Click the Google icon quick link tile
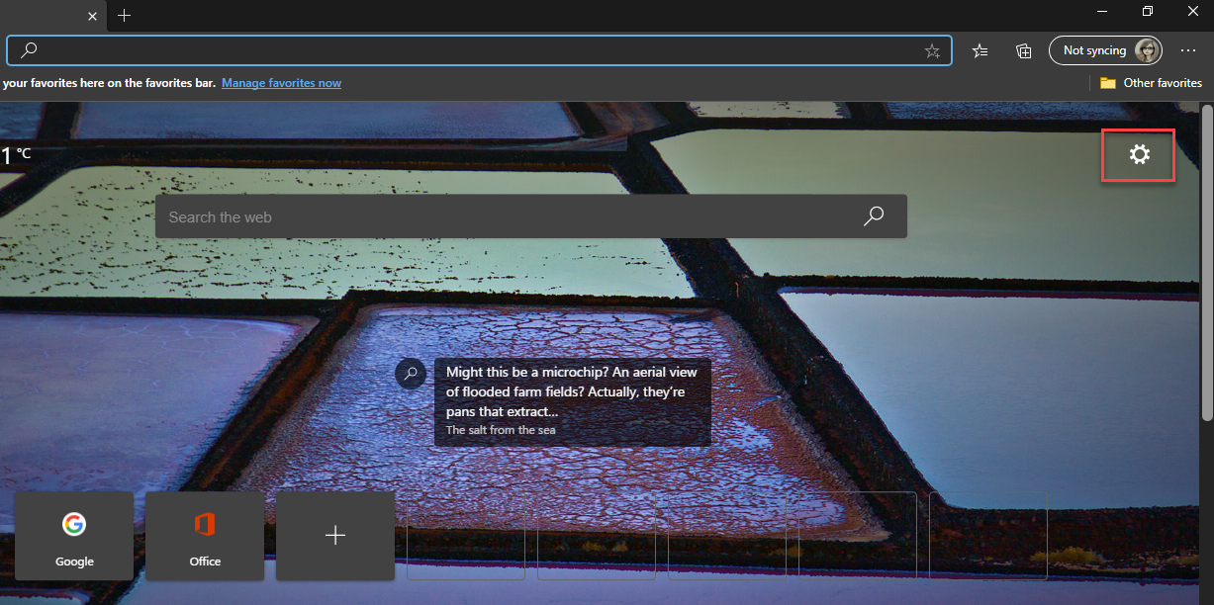 74,535
